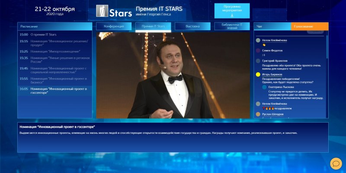Click Игорь Бирюков's yellow avatar

258,74
